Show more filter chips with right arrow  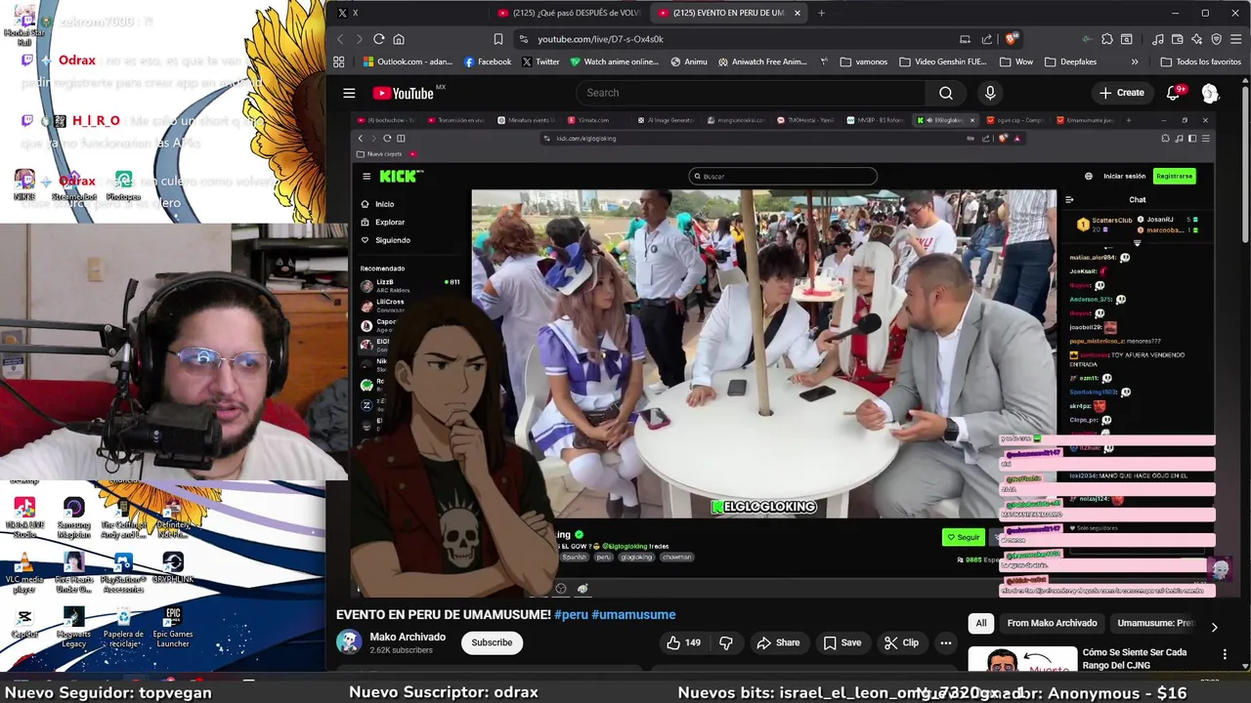1214,627
